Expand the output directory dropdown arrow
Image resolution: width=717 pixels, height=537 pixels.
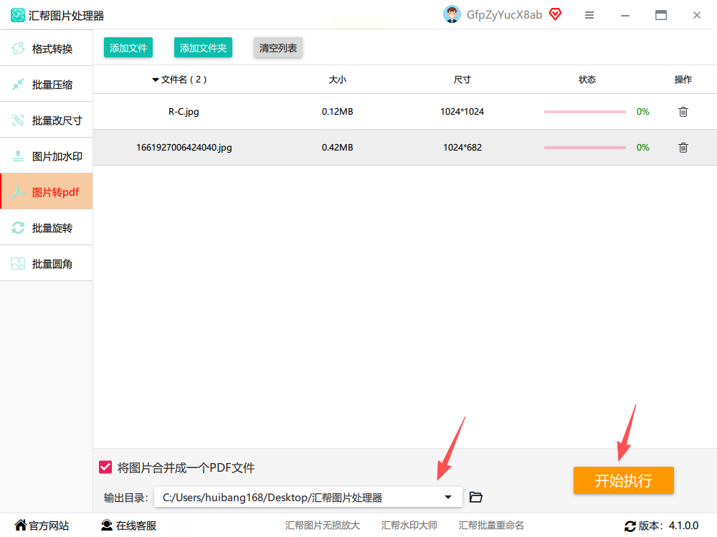448,497
